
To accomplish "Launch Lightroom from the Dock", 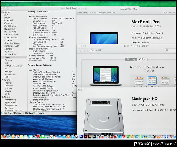I will coord(94,136).
